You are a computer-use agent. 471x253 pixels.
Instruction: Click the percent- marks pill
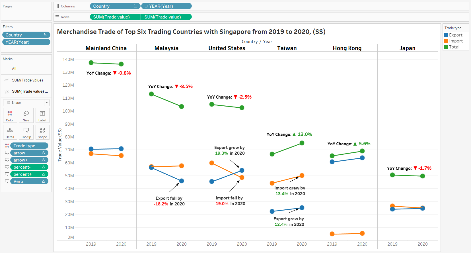pyautogui.click(x=29, y=167)
